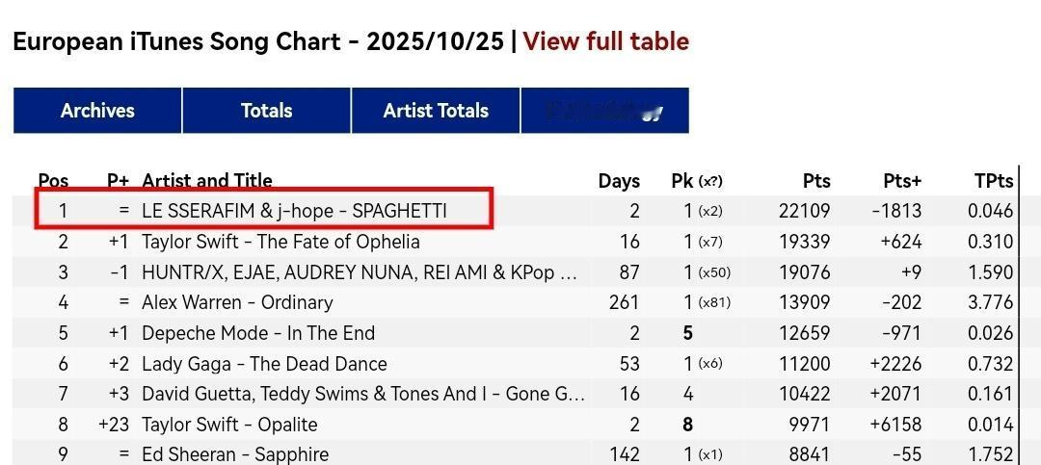Select Lady Gaga - The Dead Dance
Image resolution: width=1041 pixels, height=465 pixels.
click(x=264, y=364)
